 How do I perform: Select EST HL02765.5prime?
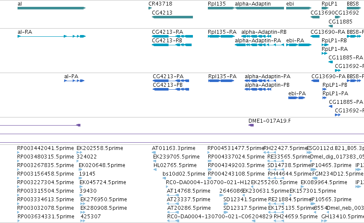coord(175,165)
